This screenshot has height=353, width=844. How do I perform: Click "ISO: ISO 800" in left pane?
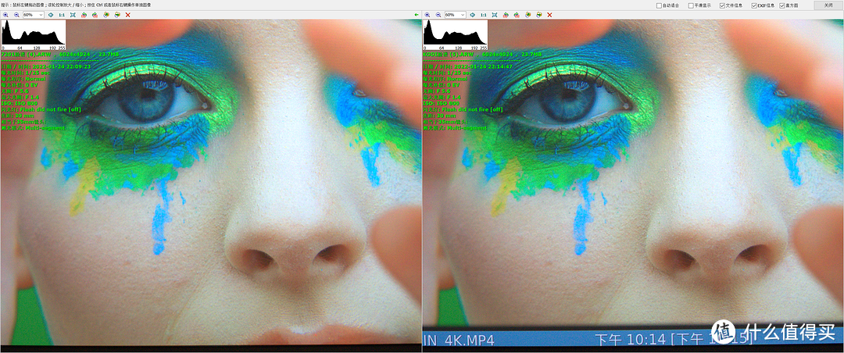pyautogui.click(x=21, y=103)
